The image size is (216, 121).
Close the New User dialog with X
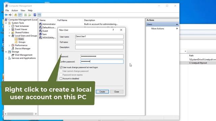click(x=121, y=30)
